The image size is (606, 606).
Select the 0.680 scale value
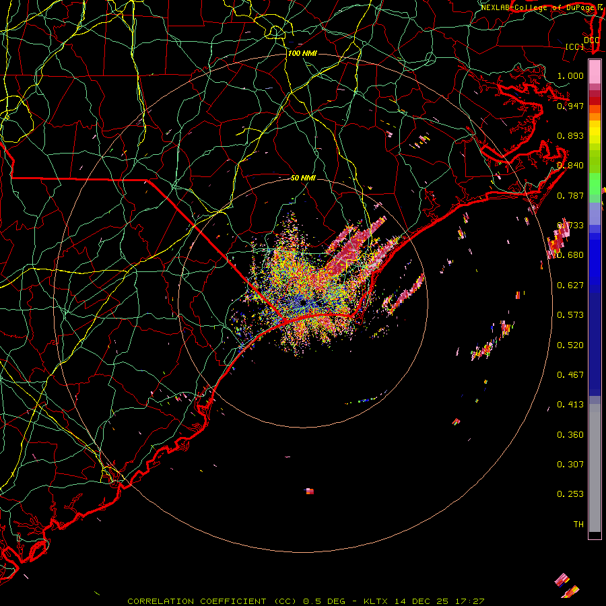570,255
